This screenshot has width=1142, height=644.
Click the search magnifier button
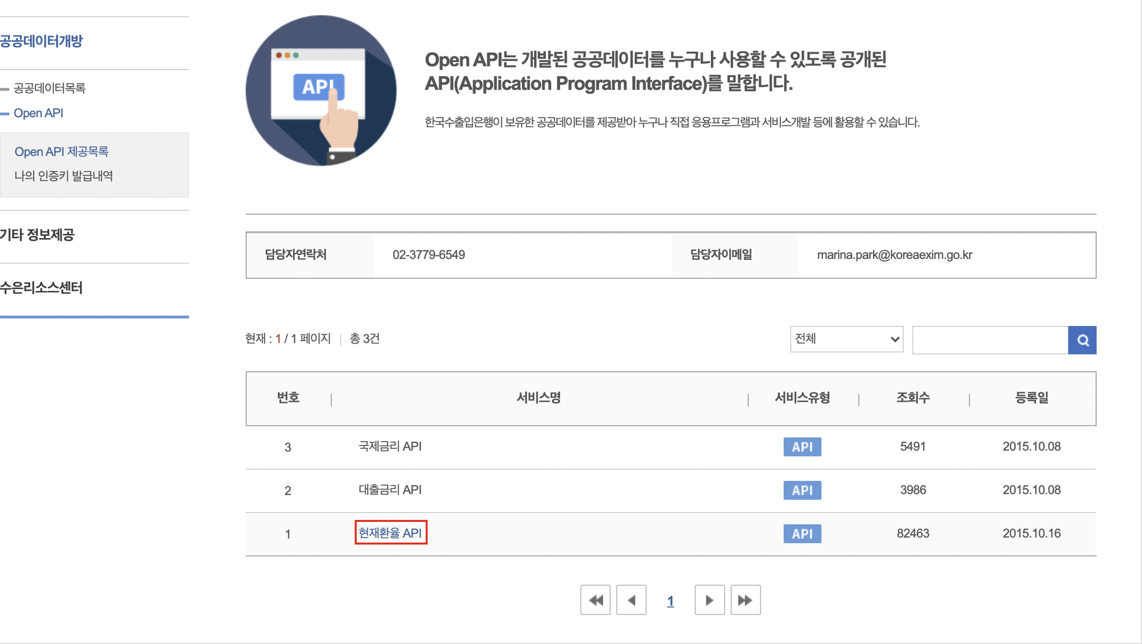[x=1082, y=340]
